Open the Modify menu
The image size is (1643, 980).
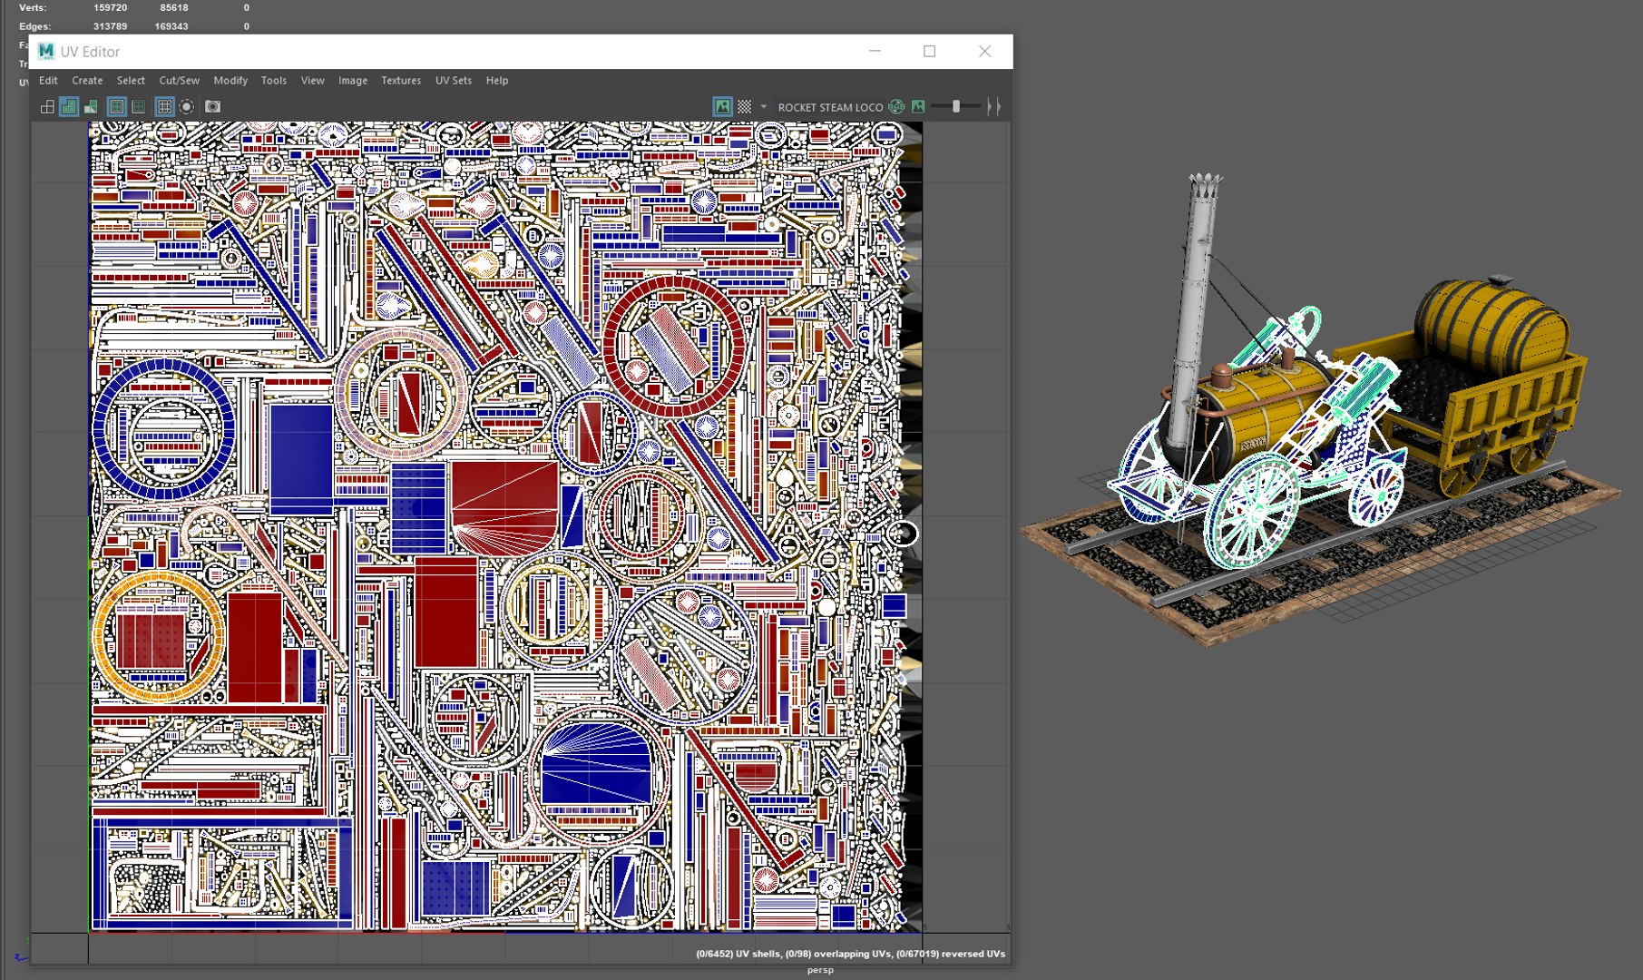pyautogui.click(x=230, y=81)
